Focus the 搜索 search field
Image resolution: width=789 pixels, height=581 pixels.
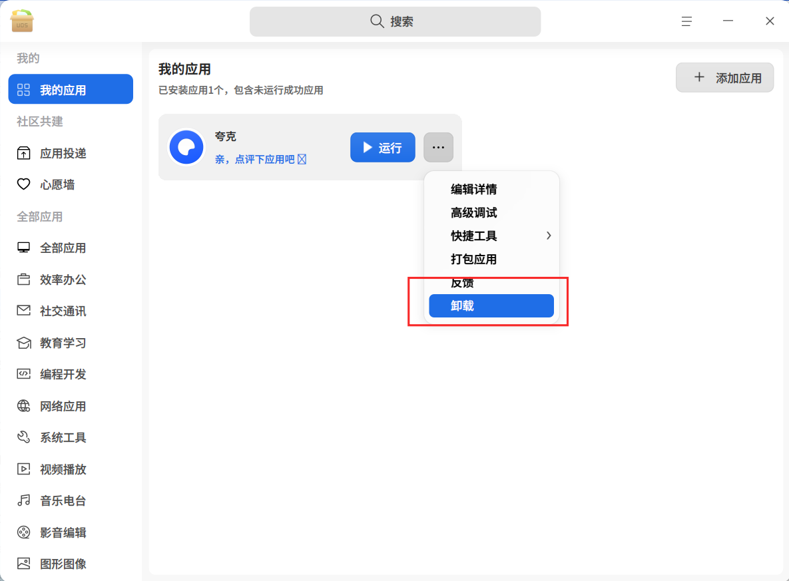pyautogui.click(x=395, y=21)
